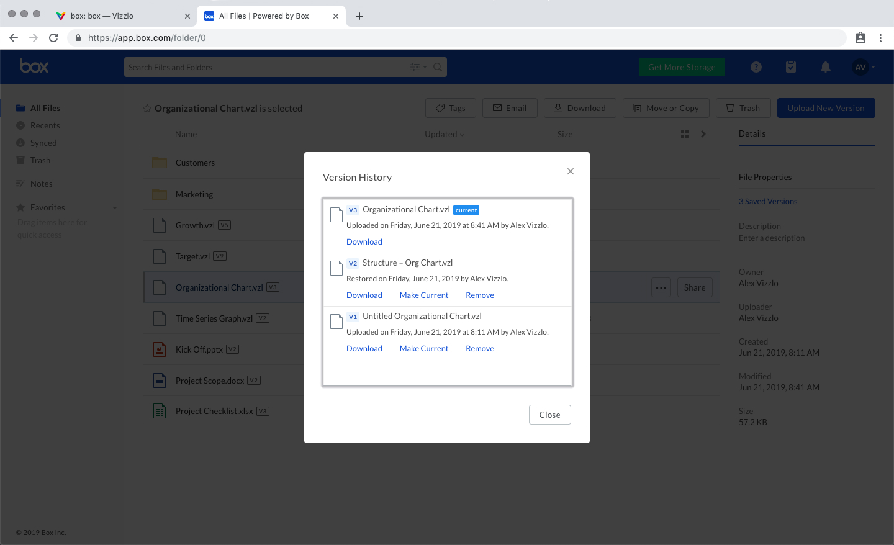Close the Version History dialog with X

571,171
